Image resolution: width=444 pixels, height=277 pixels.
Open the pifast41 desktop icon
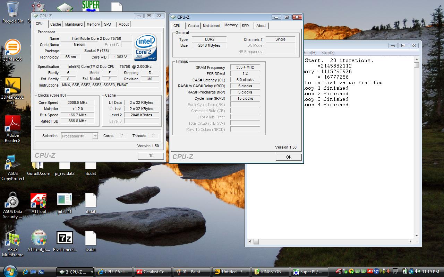click(65, 203)
